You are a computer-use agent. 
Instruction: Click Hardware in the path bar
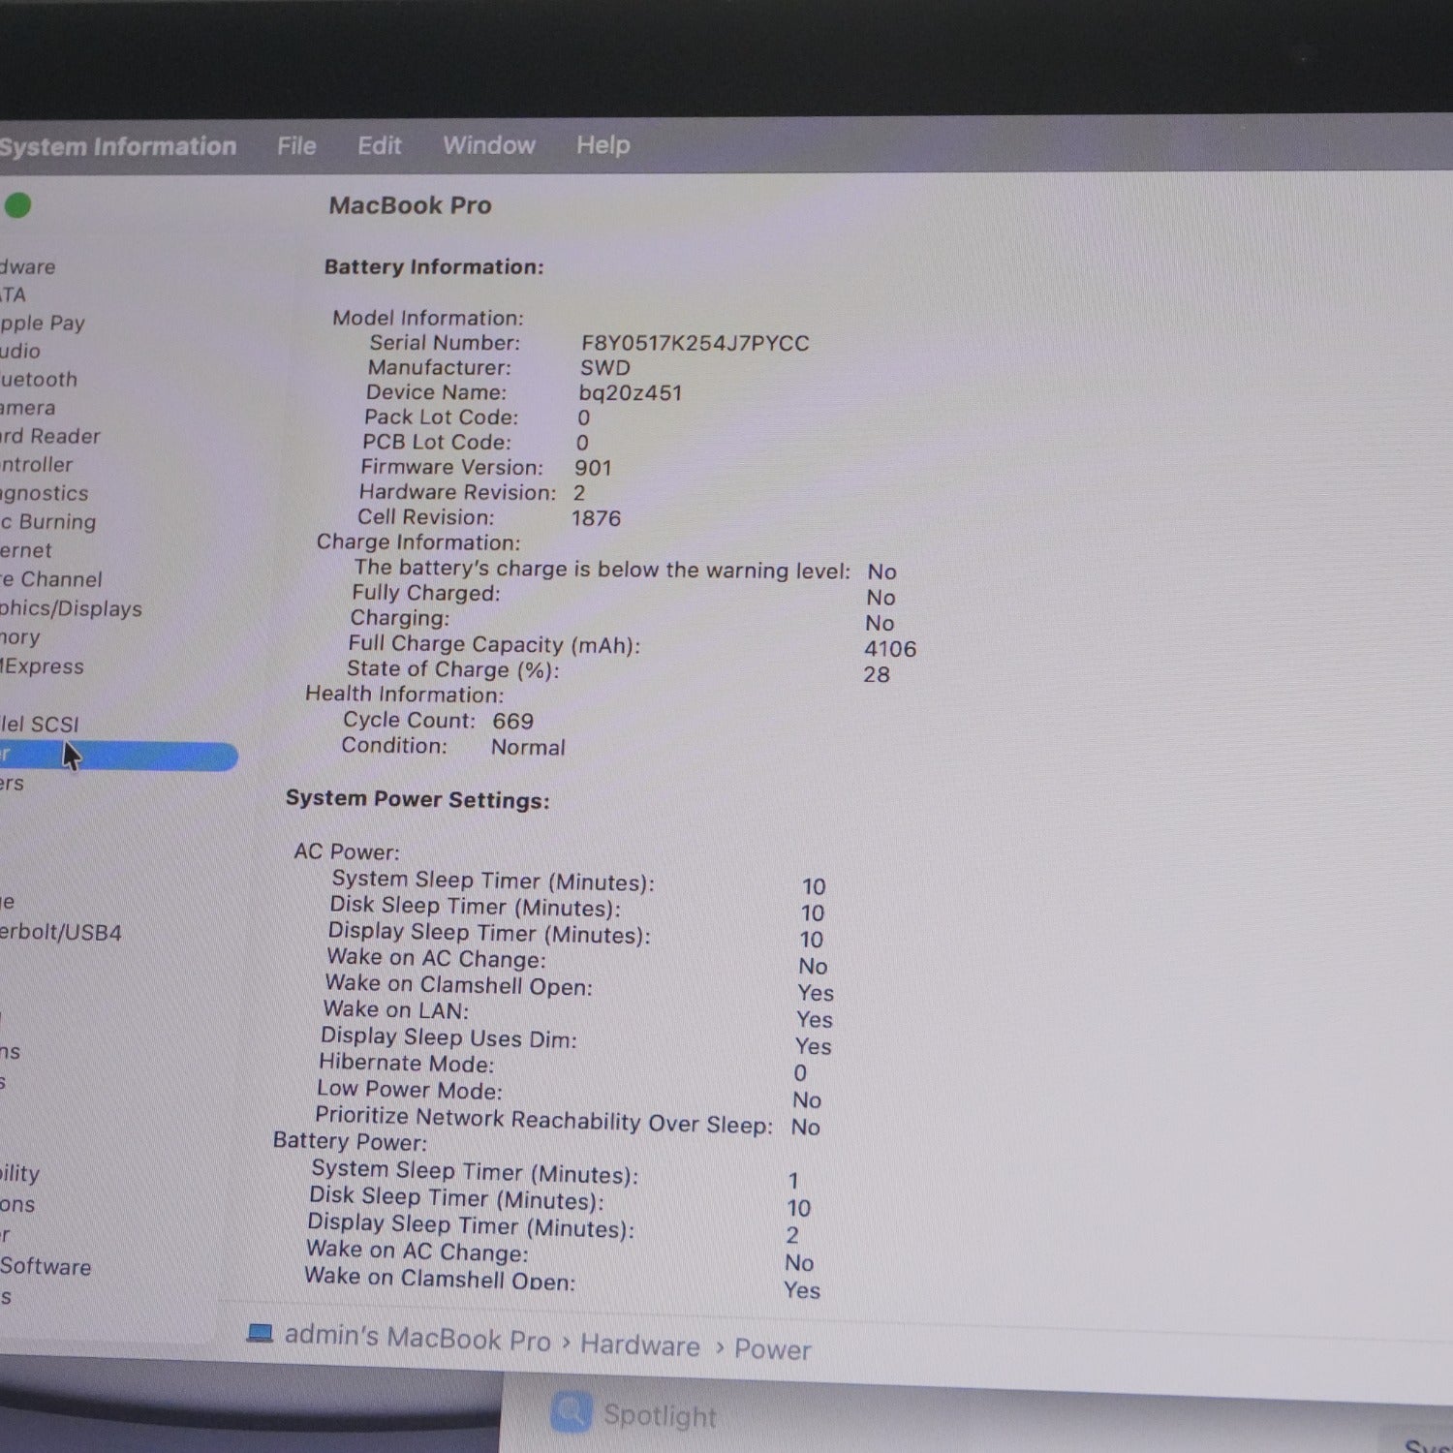click(640, 1345)
